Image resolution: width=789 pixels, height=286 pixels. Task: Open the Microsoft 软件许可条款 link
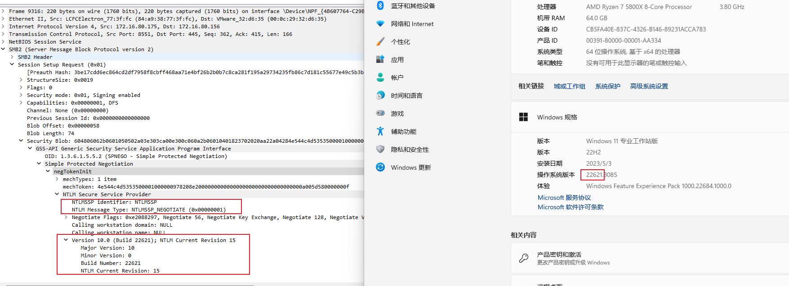click(571, 207)
